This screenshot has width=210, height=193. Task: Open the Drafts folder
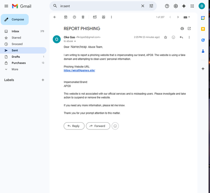click(x=23, y=56)
